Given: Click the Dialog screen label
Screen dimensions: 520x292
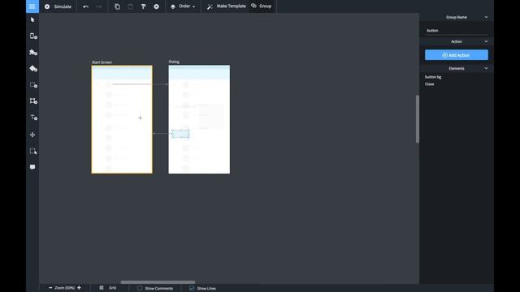Looking at the screenshot, I should 174,62.
